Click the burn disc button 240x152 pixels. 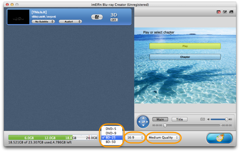[220, 139]
